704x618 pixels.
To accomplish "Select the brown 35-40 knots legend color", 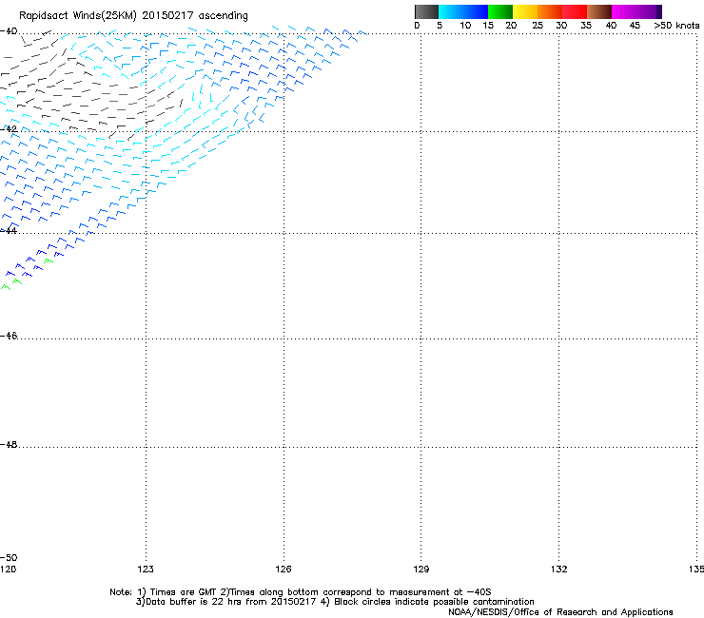I will [599, 11].
